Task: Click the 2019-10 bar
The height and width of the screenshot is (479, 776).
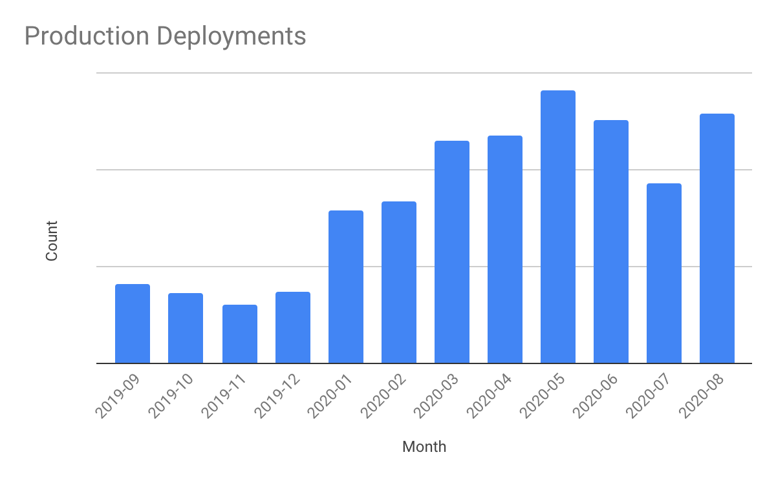Action: [185, 328]
